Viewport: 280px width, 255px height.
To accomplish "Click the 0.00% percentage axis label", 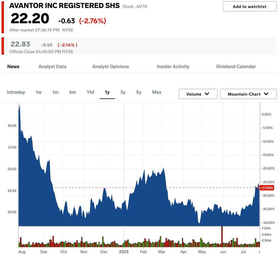I will coord(266,115).
